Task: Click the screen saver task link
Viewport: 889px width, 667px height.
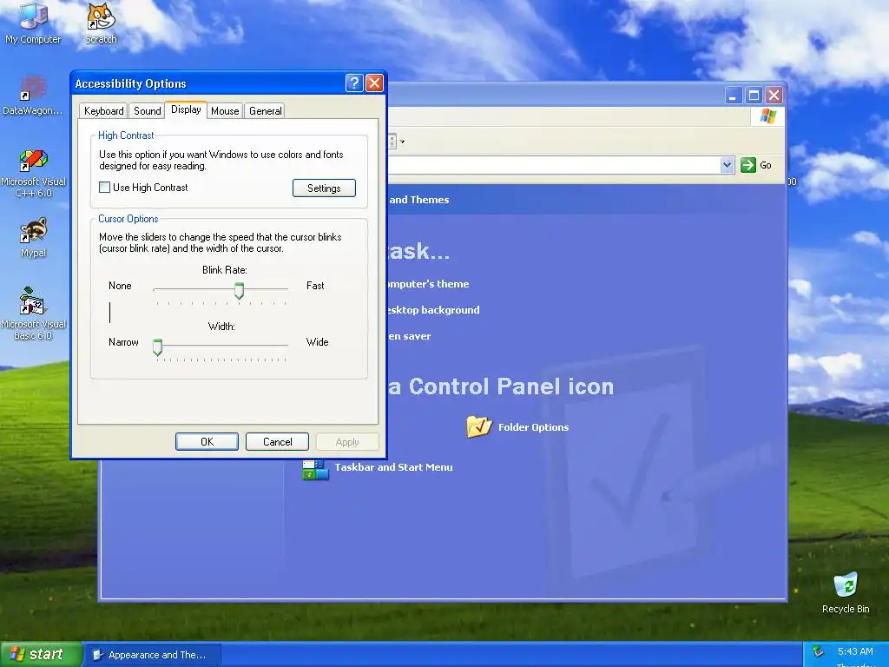Action: pos(410,336)
